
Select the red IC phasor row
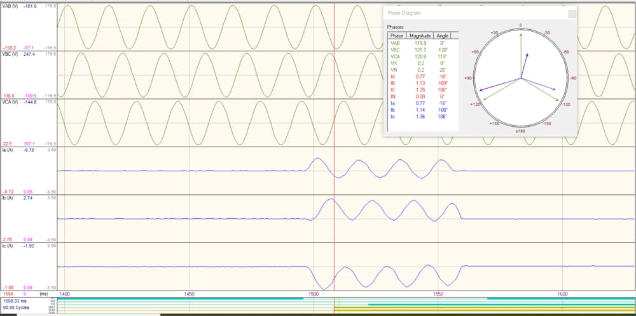pos(423,90)
